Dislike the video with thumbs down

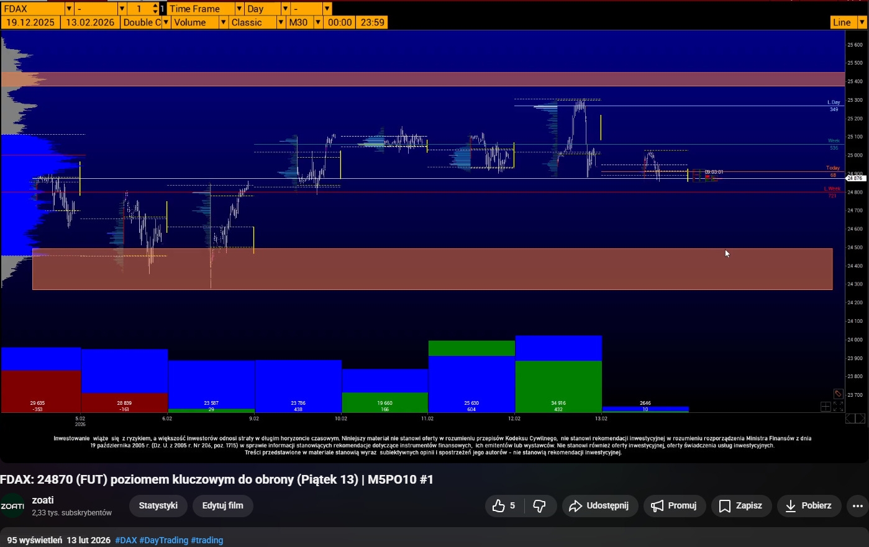point(539,506)
